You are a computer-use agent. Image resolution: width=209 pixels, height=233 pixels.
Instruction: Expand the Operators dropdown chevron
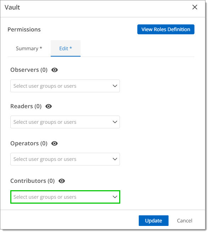(115, 159)
